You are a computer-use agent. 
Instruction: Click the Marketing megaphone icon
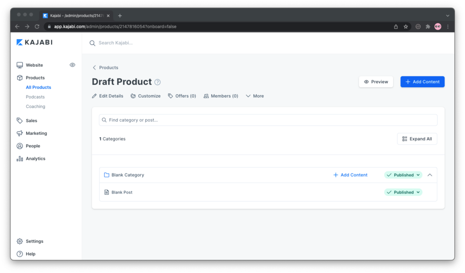(20, 133)
